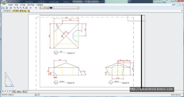Screen dimensions: 184x97
Task: Click the black layer color swatch
Action: [51, 8]
